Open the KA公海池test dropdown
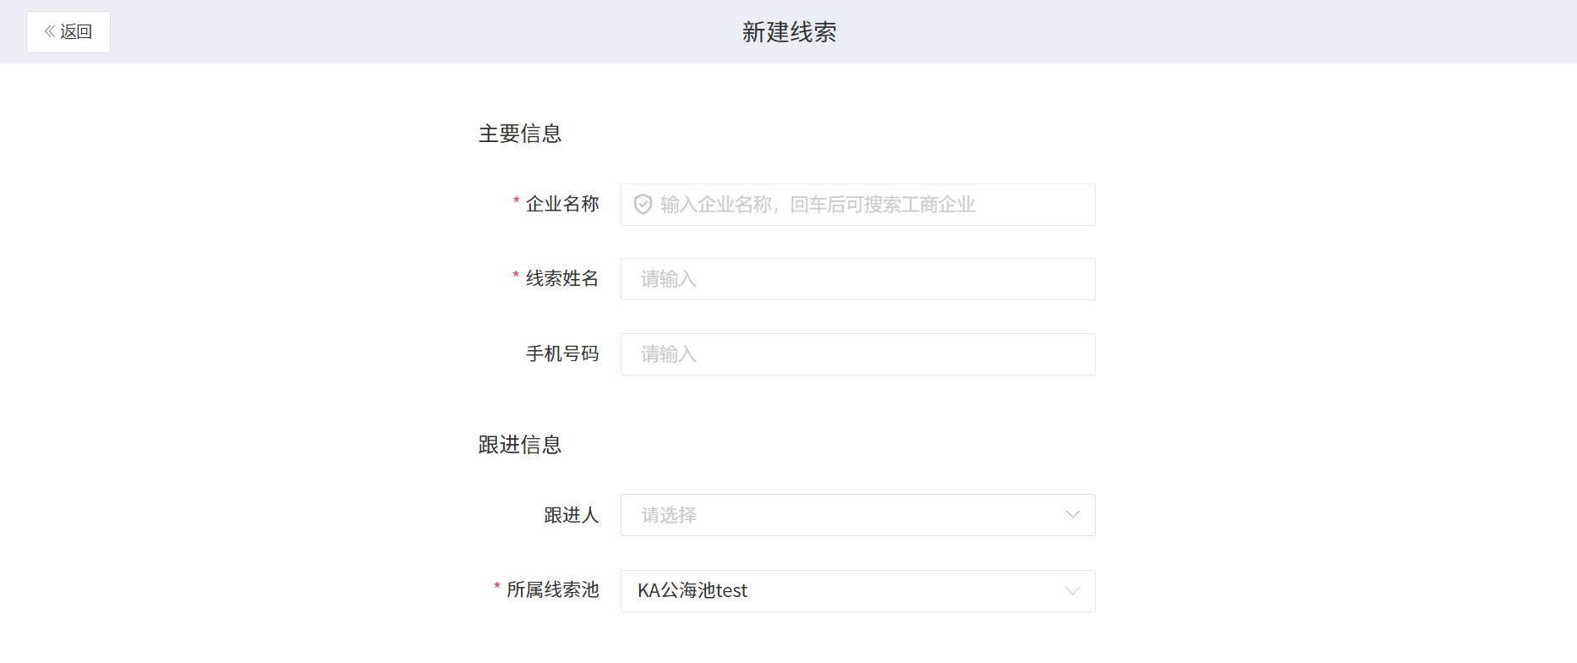 coord(857,591)
